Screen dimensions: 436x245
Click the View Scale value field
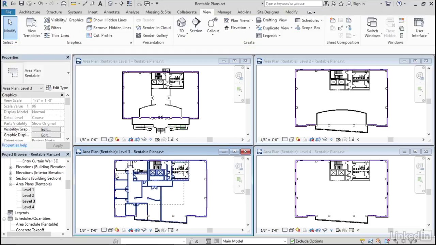click(x=46, y=101)
